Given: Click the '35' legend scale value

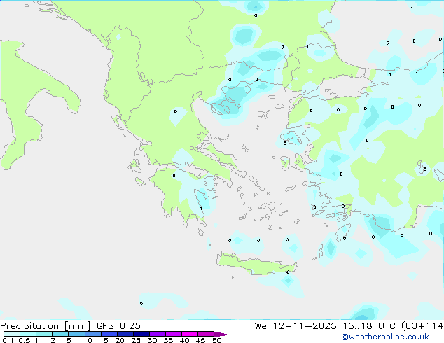Looking at the screenshot, I should tap(168, 340).
